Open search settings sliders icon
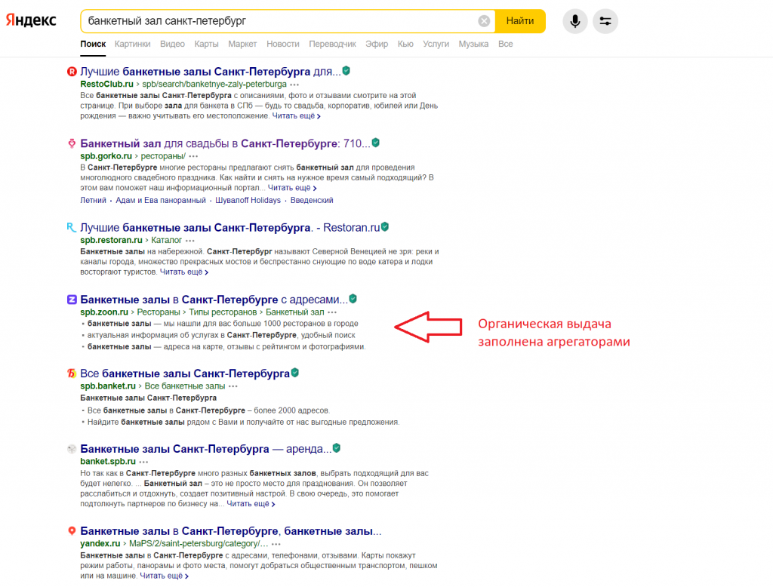The width and height of the screenshot is (773, 587). tap(605, 21)
